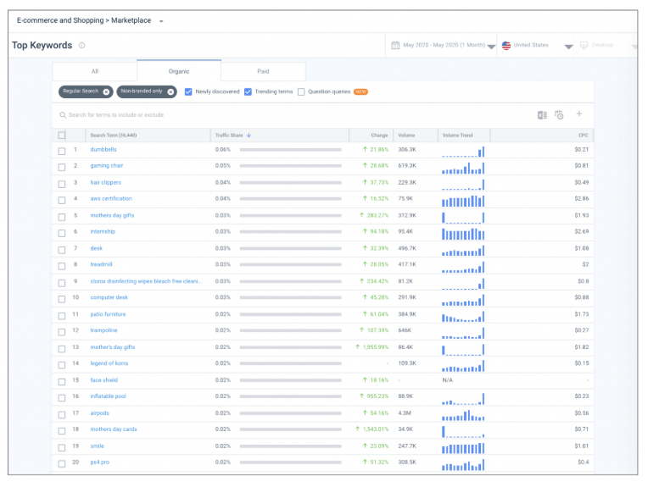
Task: Open the legend of korra keyword link
Action: (109, 363)
